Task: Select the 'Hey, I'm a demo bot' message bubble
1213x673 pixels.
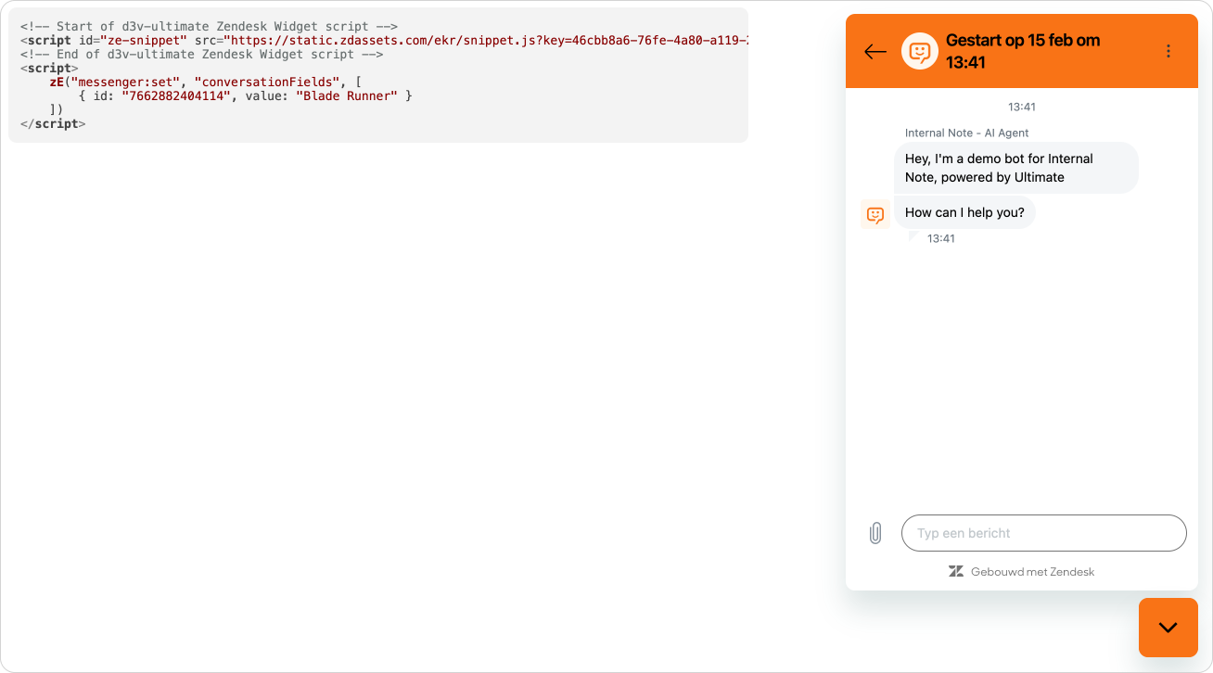Action: [1016, 168]
